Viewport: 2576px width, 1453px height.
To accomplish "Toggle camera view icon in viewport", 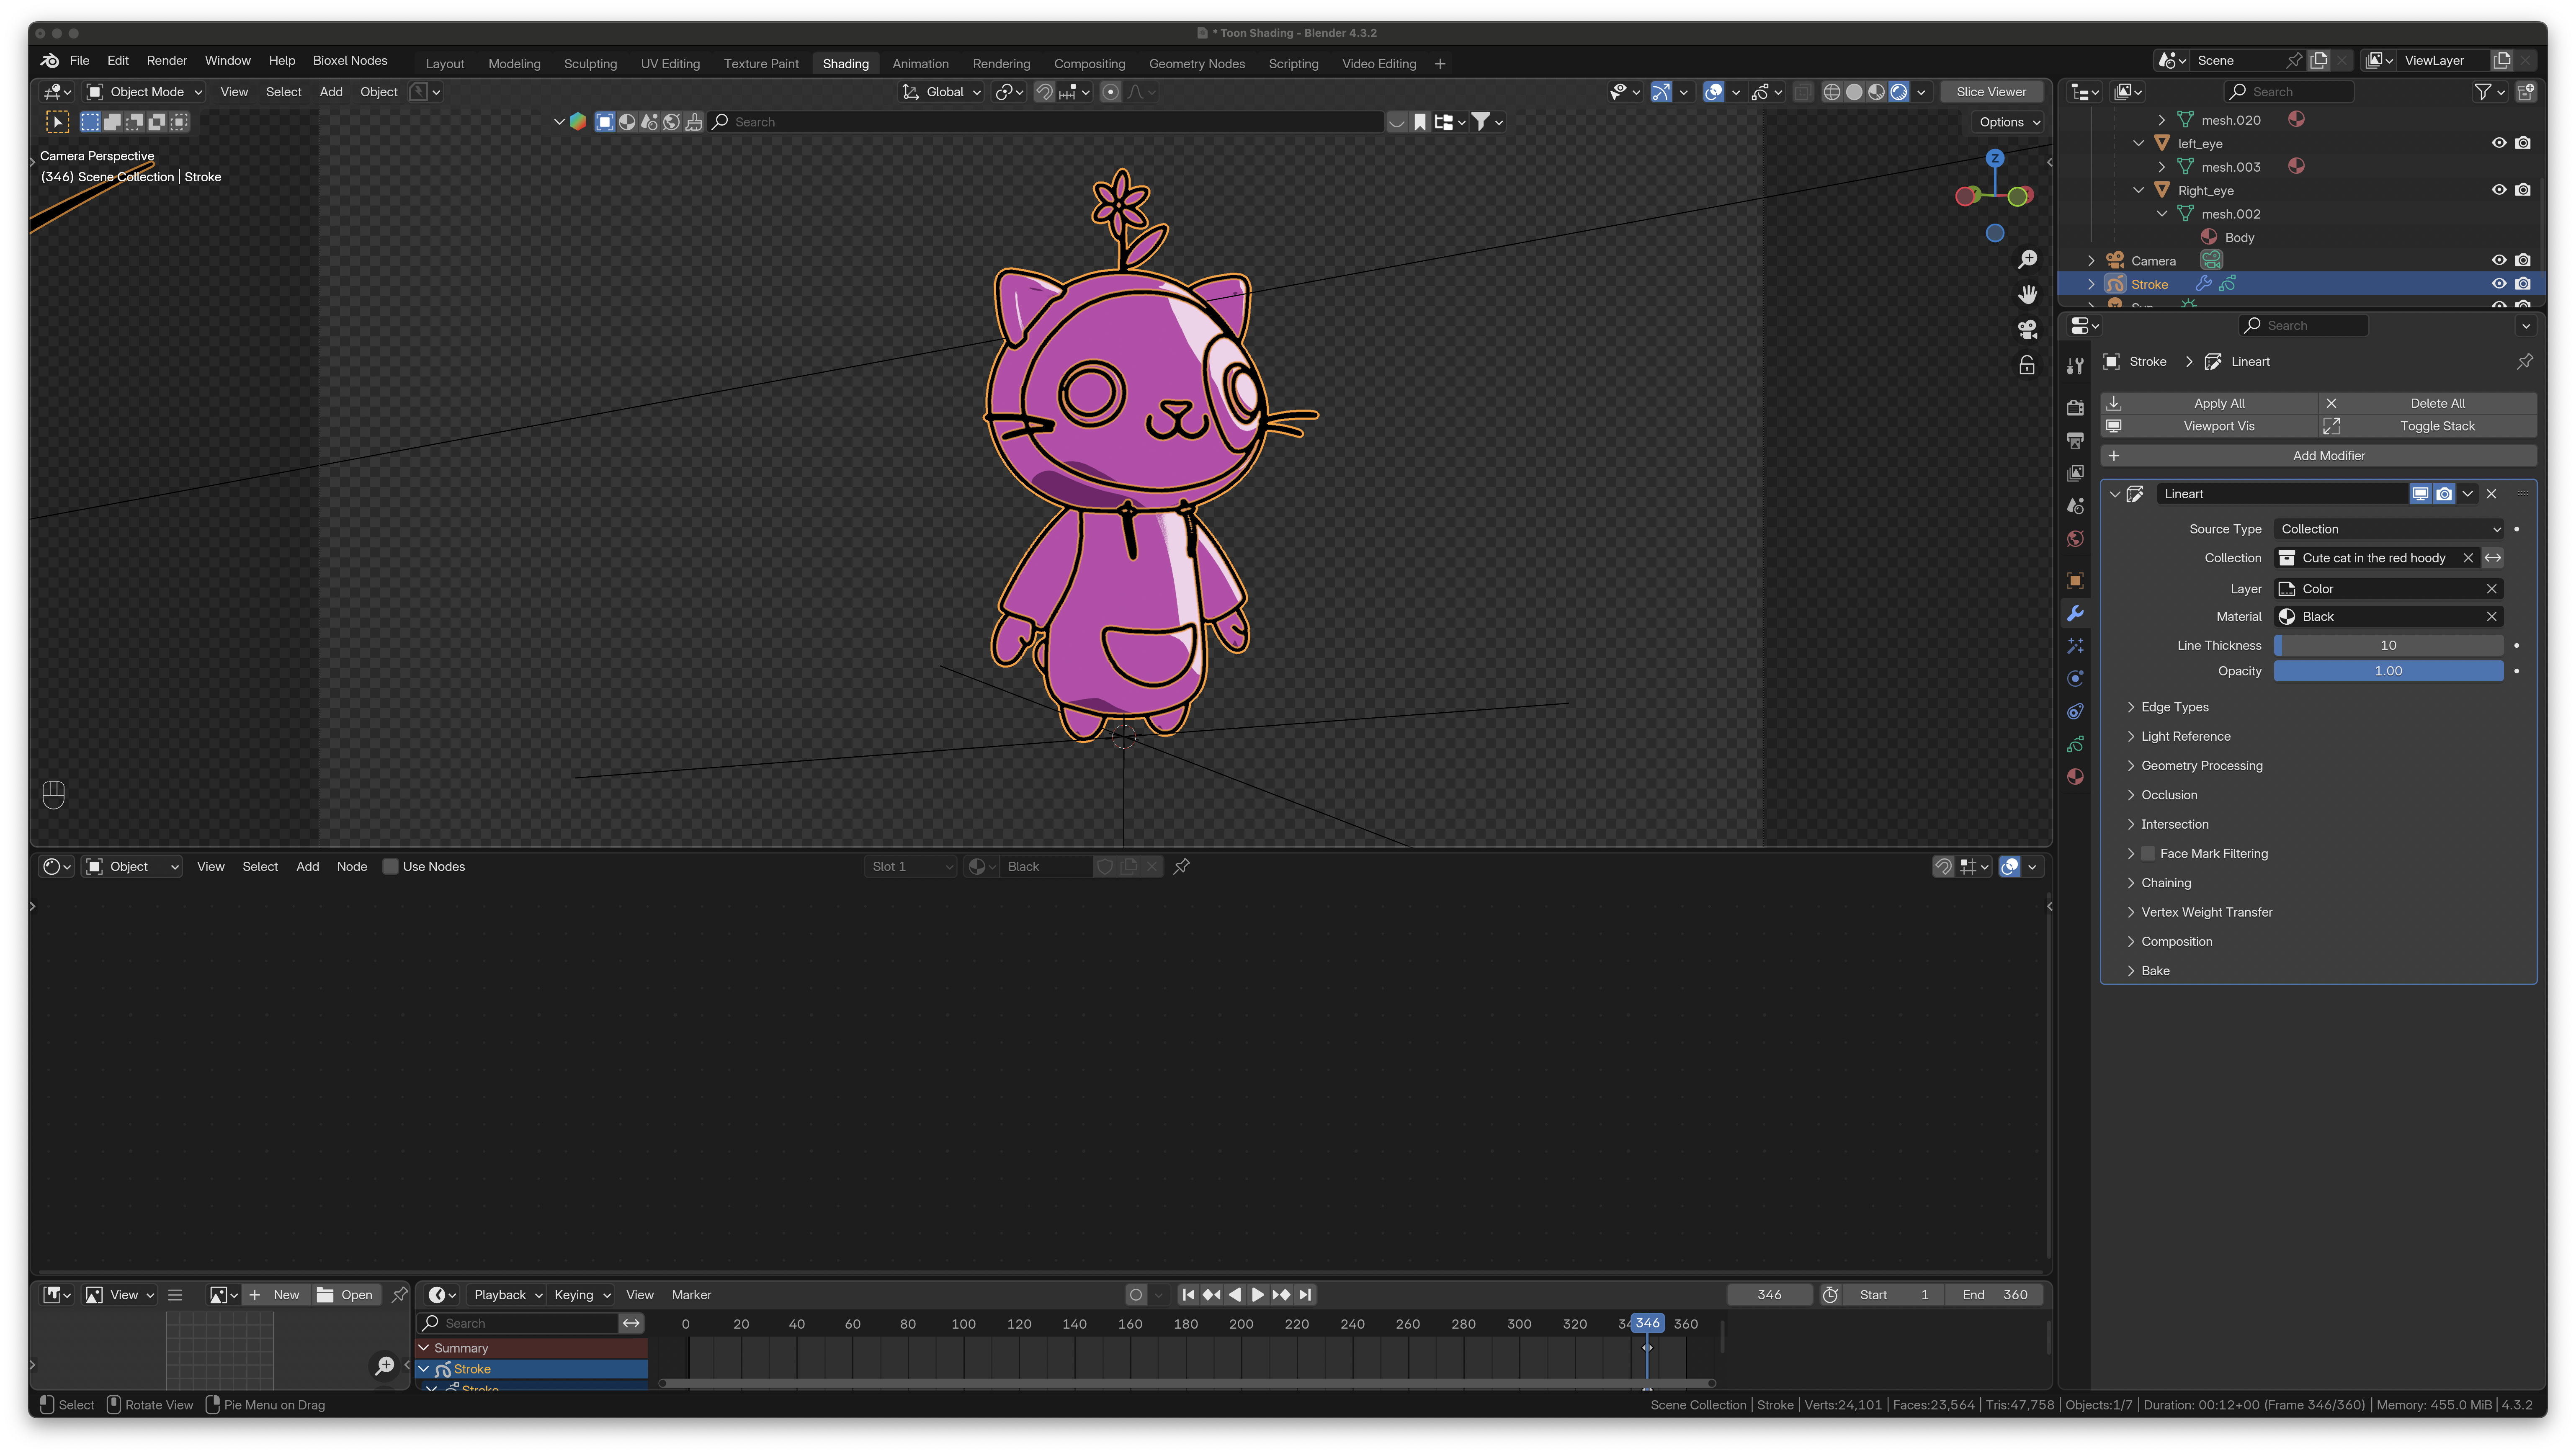I will coord(2027,330).
